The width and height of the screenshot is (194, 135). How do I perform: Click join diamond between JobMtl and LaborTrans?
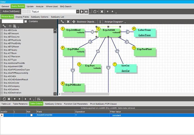(x=128, y=32)
